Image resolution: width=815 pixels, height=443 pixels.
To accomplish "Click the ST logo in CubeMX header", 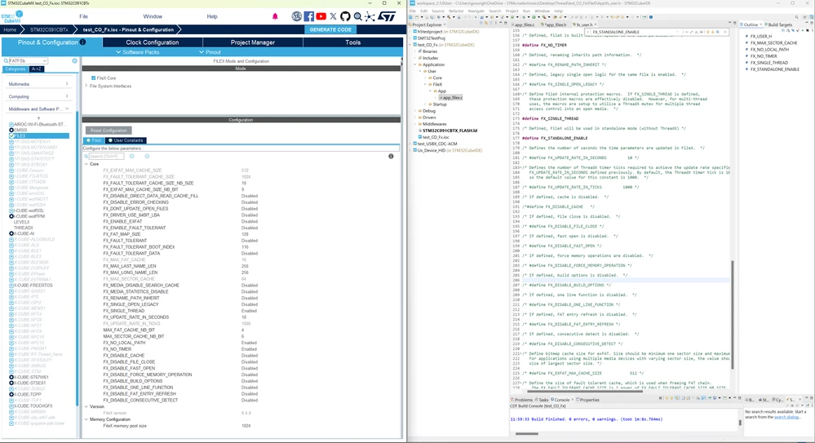I will 386,16.
